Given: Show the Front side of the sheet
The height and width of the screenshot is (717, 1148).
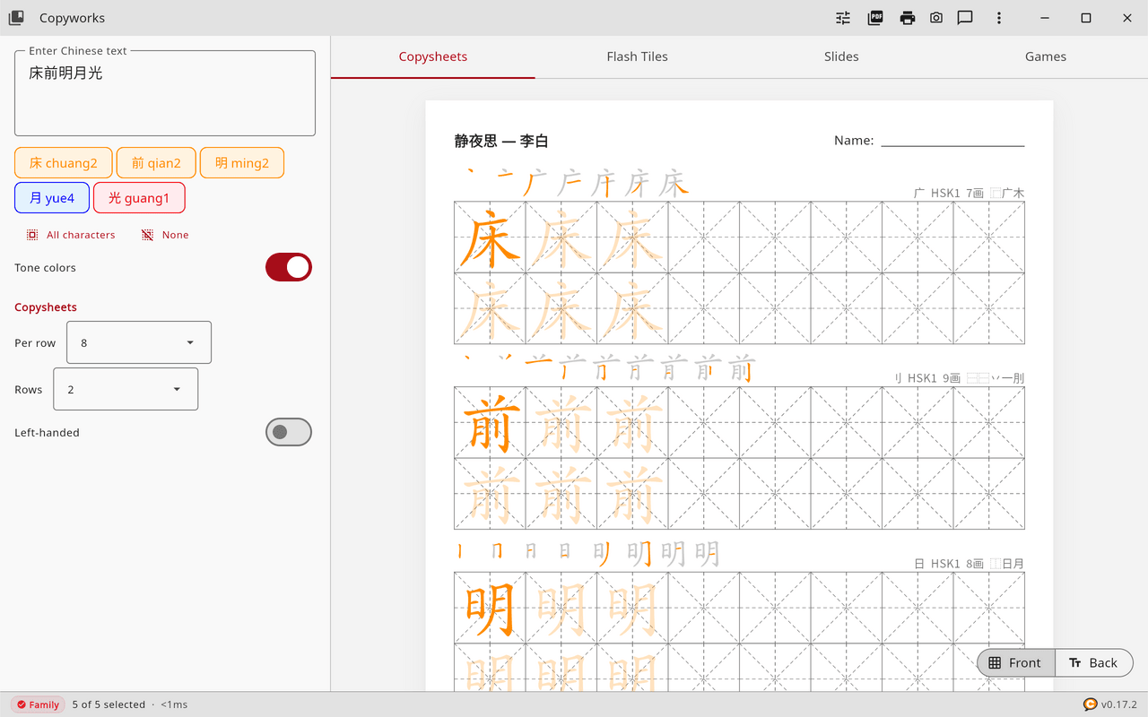Looking at the screenshot, I should coord(1015,663).
